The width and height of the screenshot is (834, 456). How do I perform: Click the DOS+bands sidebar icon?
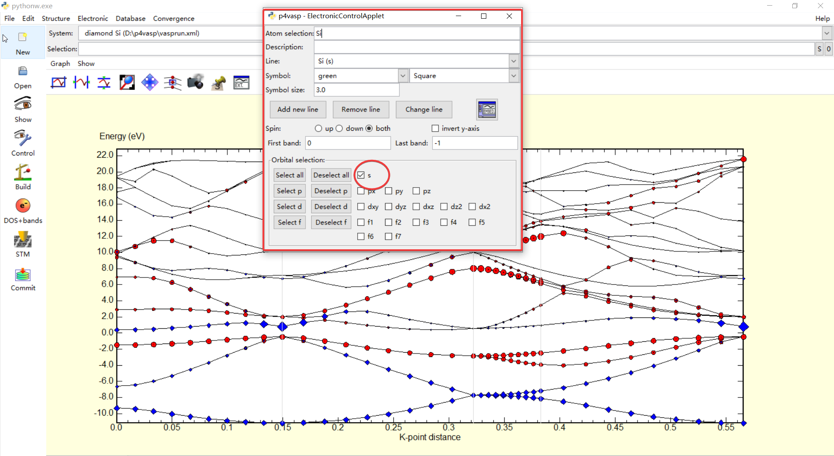point(23,206)
